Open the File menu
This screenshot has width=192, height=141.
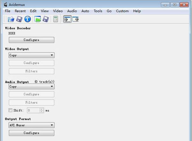pyautogui.click(x=7, y=11)
